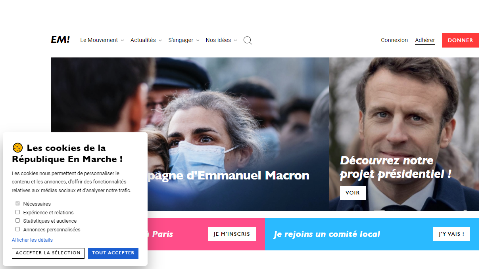
Task: Click the red Donner button
Action: tap(461, 40)
